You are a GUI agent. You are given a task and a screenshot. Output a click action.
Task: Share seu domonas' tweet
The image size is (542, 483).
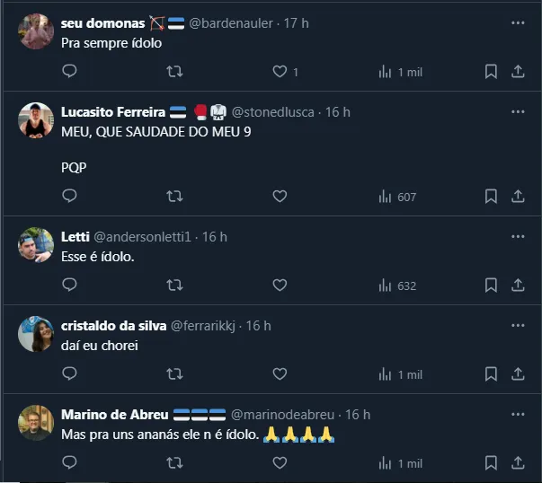518,72
